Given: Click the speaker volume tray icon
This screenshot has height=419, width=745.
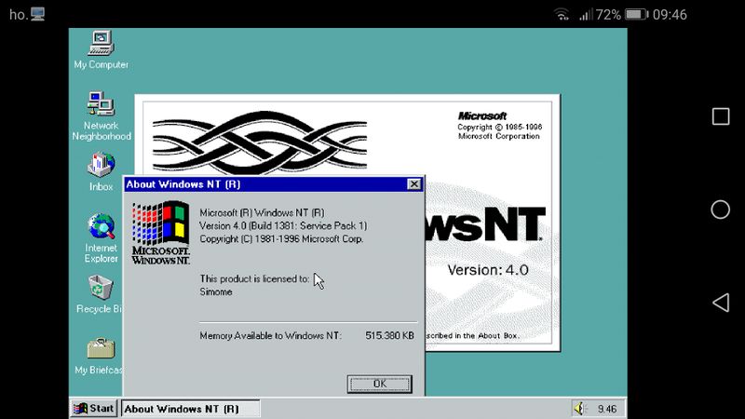Looking at the screenshot, I should click(x=579, y=409).
